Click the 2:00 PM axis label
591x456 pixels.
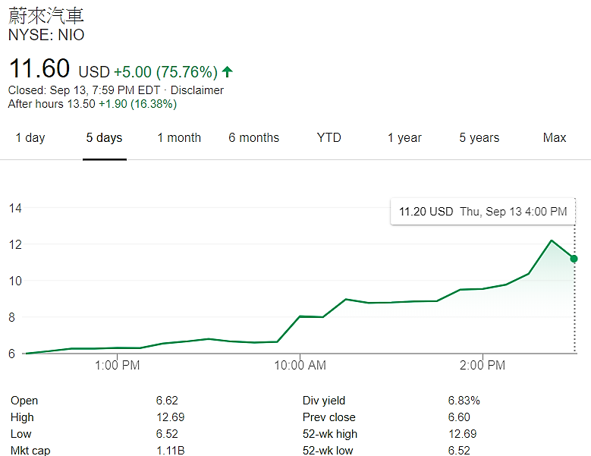point(483,365)
